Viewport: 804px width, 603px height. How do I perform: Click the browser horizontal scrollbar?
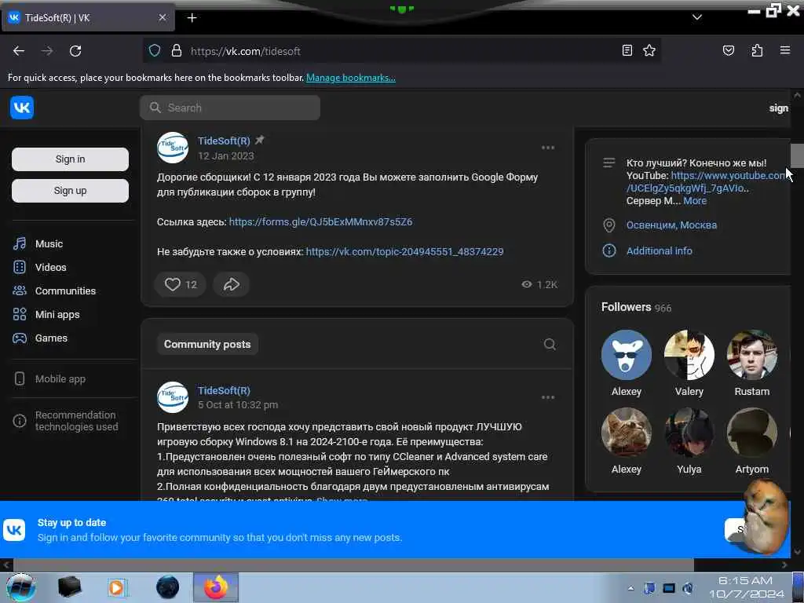pyautogui.click(x=353, y=565)
